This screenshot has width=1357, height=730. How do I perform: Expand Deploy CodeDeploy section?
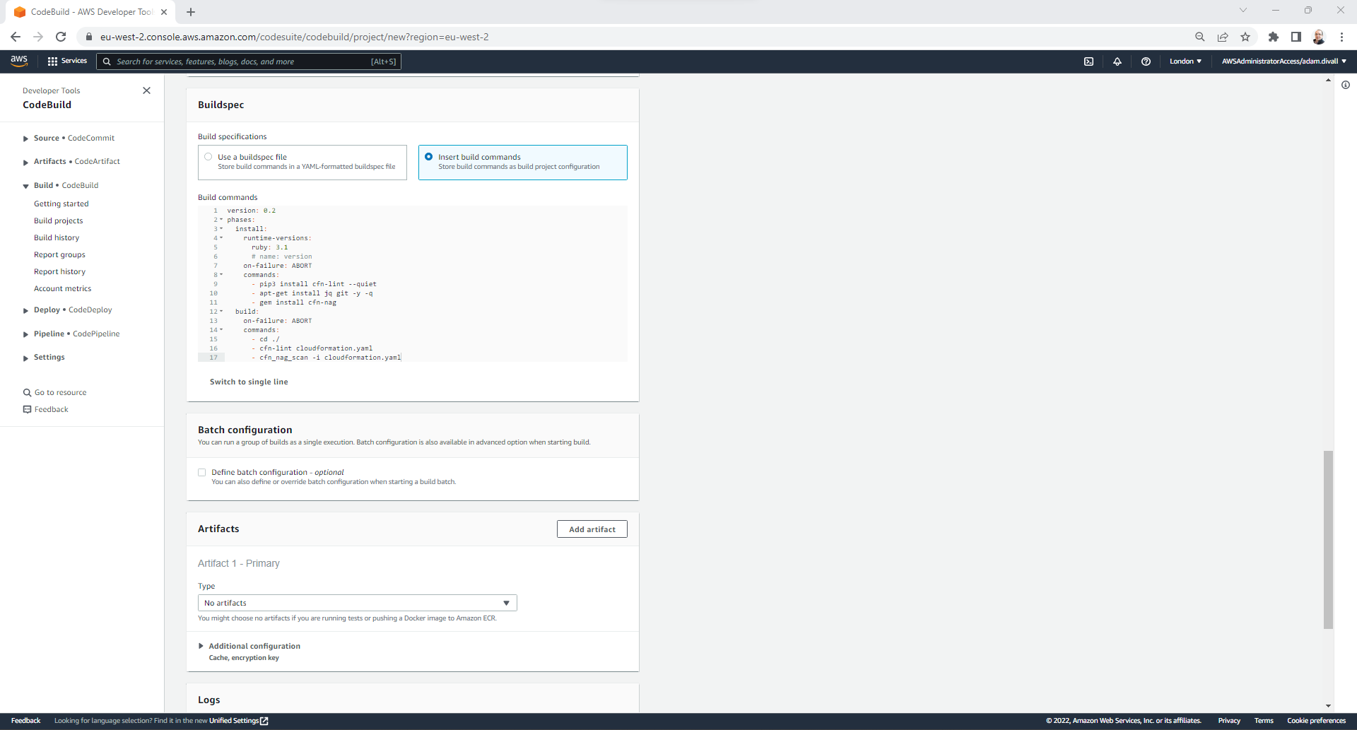[x=26, y=310]
